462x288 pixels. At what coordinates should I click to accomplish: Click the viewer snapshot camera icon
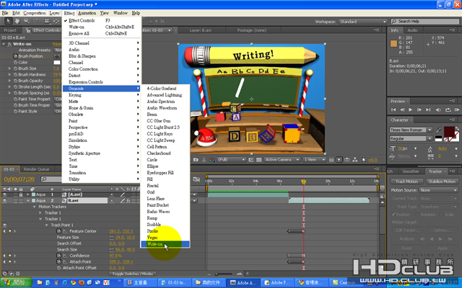click(x=196, y=160)
